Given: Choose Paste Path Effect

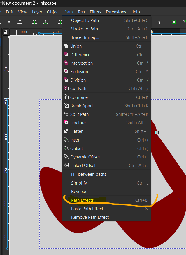Looking at the screenshot, I should coord(106,209).
